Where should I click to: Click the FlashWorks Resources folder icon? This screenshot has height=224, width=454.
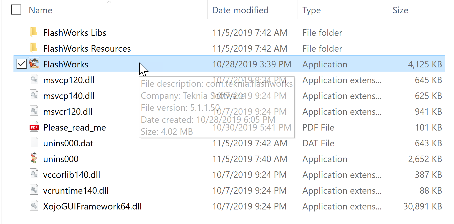(34, 48)
